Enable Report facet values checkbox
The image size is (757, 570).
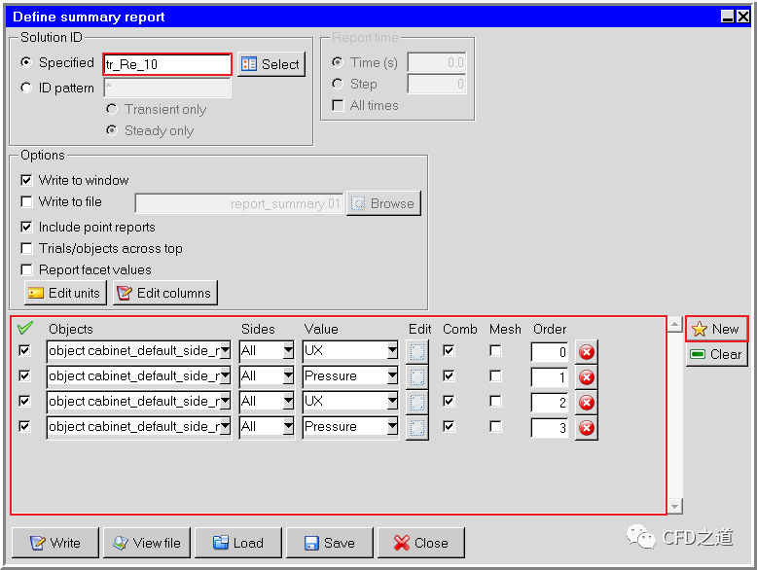tap(26, 269)
